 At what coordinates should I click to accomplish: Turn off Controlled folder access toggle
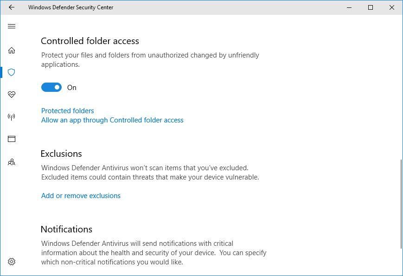51,88
